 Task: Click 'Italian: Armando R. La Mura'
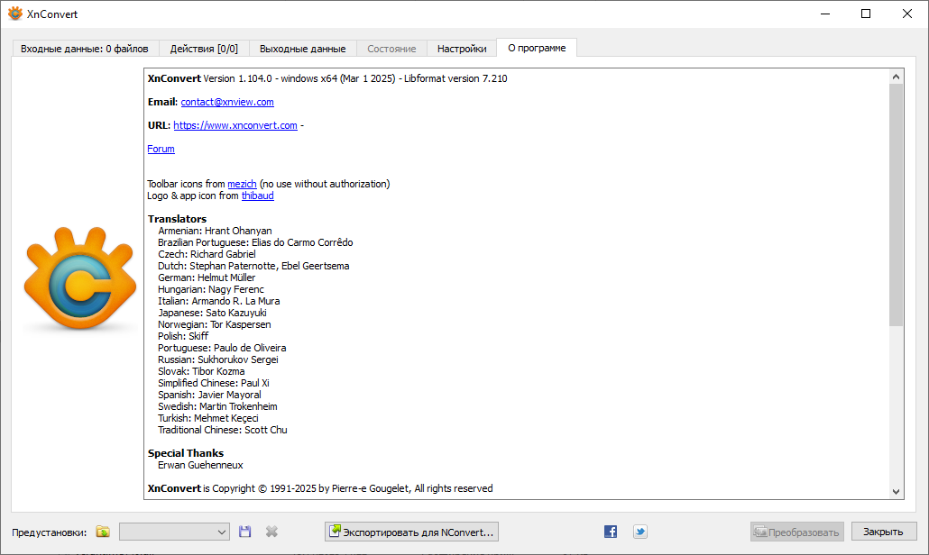pyautogui.click(x=218, y=301)
